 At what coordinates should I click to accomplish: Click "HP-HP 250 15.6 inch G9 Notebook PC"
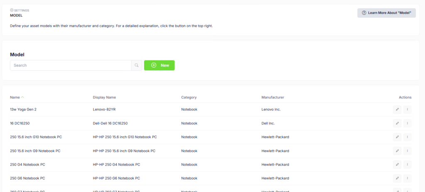point(124,151)
